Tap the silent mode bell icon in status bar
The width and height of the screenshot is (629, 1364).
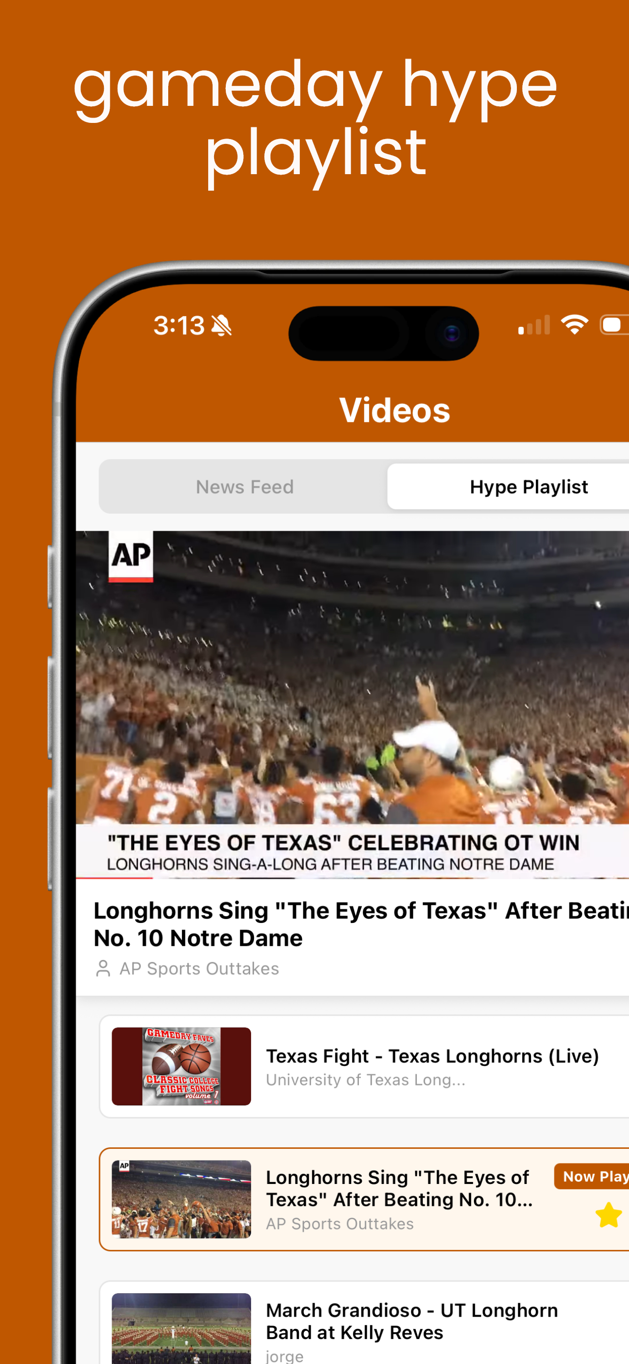coord(221,326)
